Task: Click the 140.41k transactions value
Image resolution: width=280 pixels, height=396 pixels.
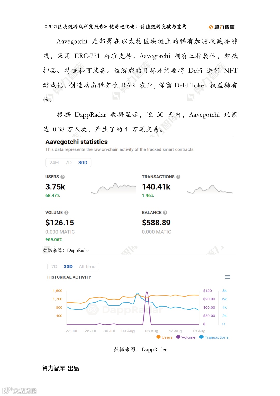Action: [x=156, y=187]
